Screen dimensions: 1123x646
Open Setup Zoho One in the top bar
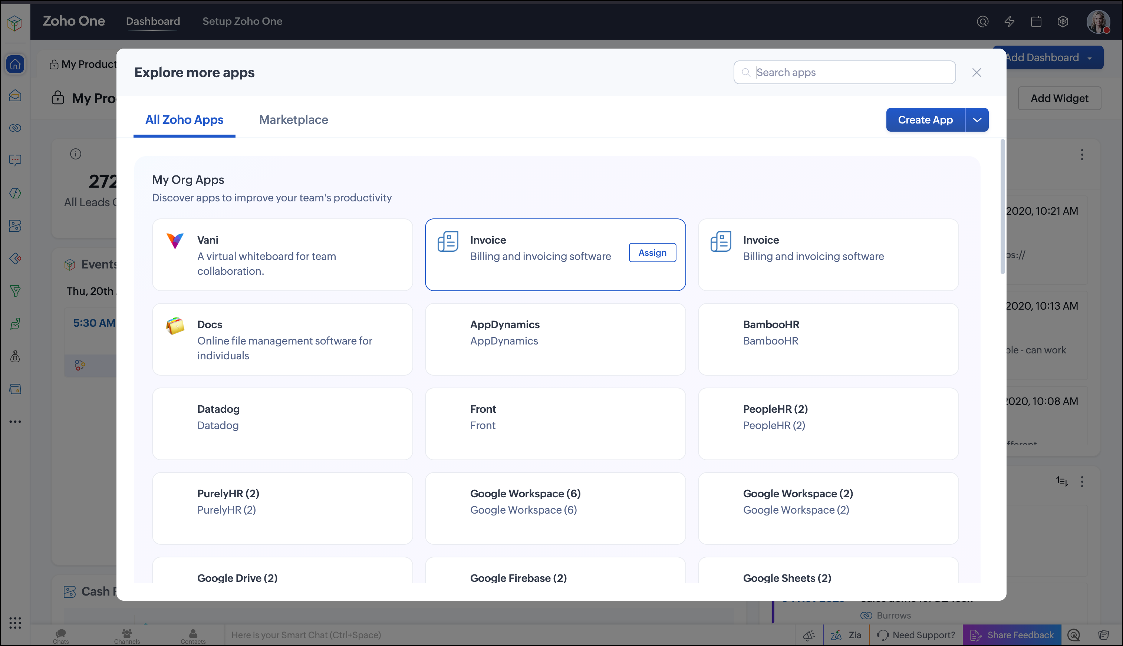point(242,21)
